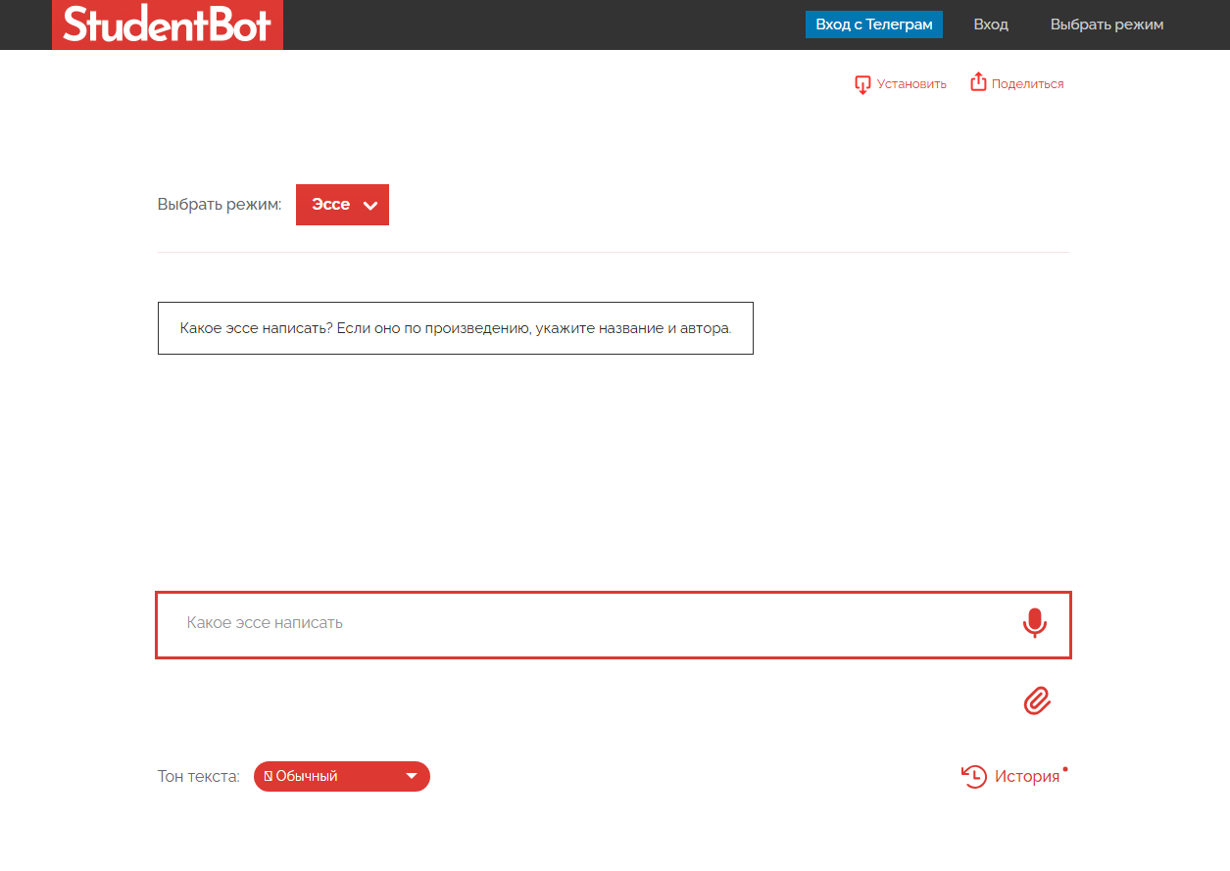Click the Поделиться text link

pyautogui.click(x=1027, y=84)
